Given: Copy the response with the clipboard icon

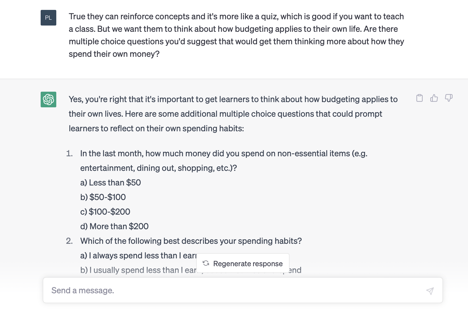Looking at the screenshot, I should pos(419,98).
